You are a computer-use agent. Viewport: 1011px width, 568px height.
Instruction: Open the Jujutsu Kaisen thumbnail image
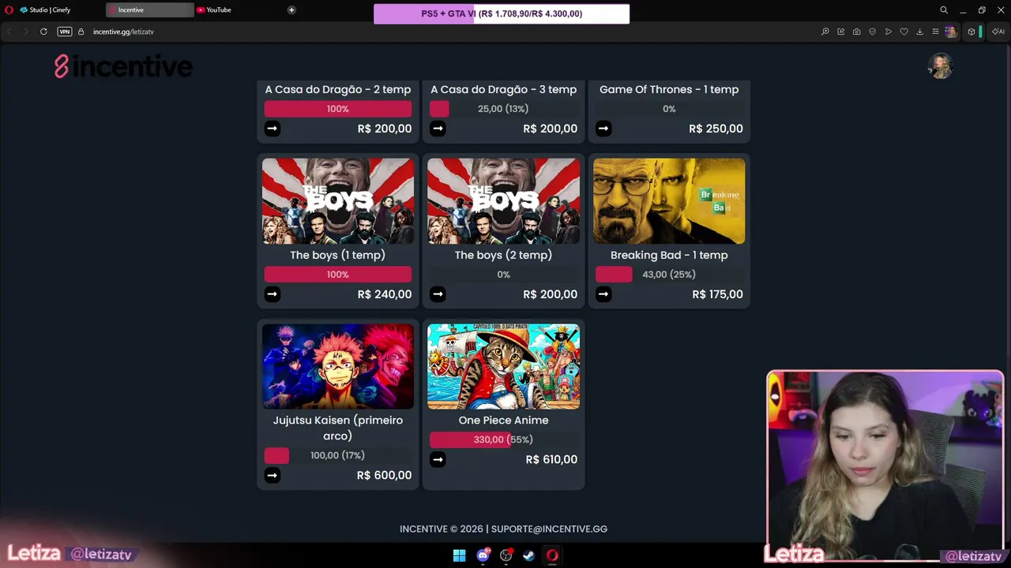tap(338, 366)
